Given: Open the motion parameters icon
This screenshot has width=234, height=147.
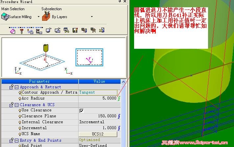Looking at the screenshot, I should pos(30,31).
